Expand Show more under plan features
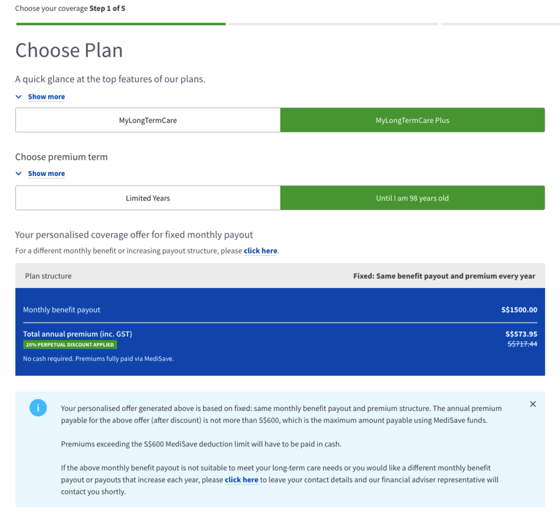 coord(46,97)
